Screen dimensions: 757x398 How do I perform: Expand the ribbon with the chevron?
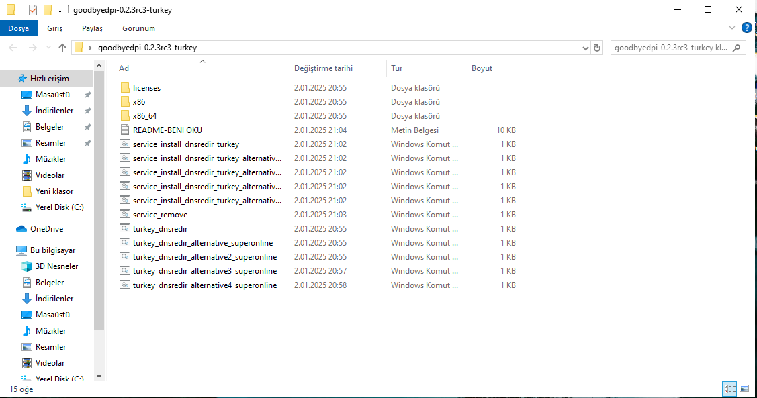point(732,28)
